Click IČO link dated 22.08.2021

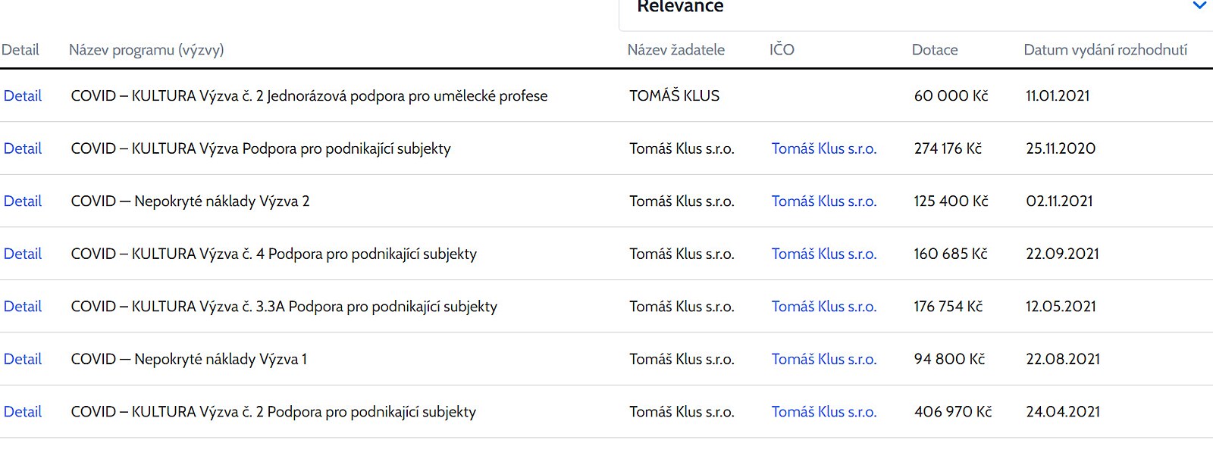[x=823, y=359]
